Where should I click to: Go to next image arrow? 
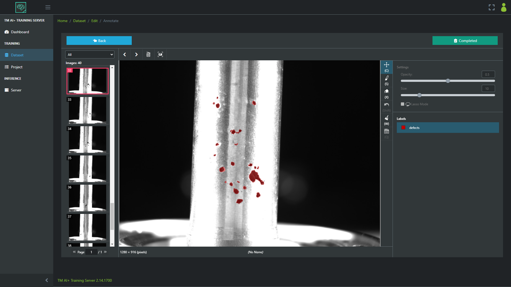[136, 54]
